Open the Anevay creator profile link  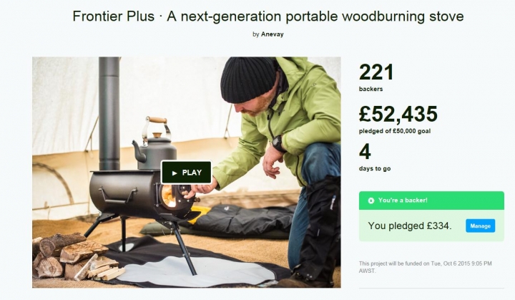tap(273, 34)
